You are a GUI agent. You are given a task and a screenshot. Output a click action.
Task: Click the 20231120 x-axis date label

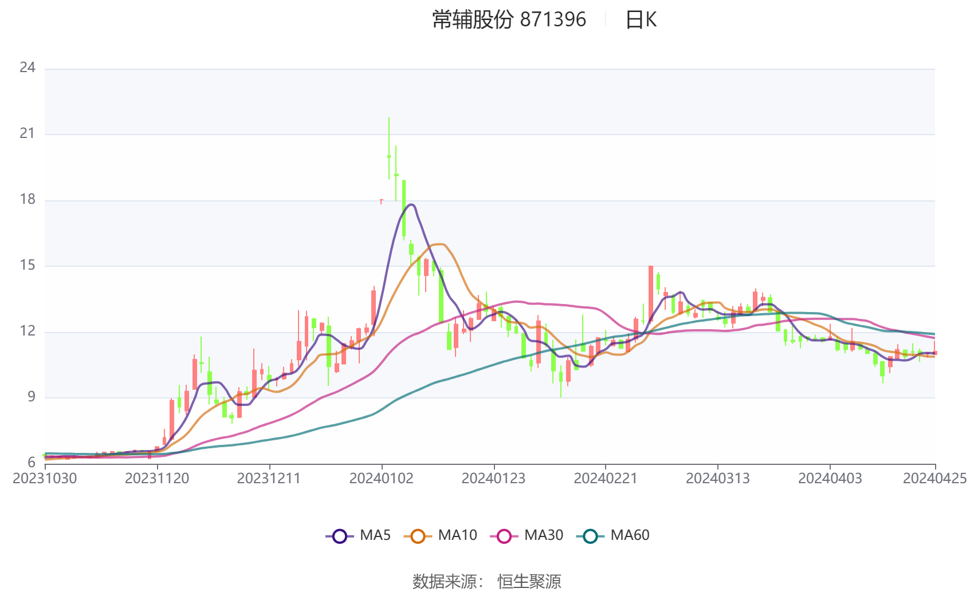tap(157, 479)
